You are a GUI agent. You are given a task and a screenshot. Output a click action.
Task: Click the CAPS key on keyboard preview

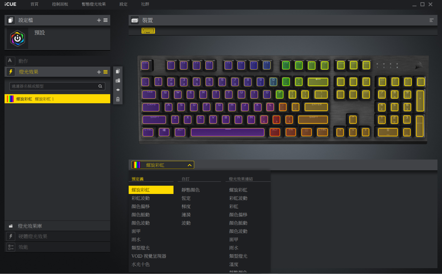(x=151, y=107)
